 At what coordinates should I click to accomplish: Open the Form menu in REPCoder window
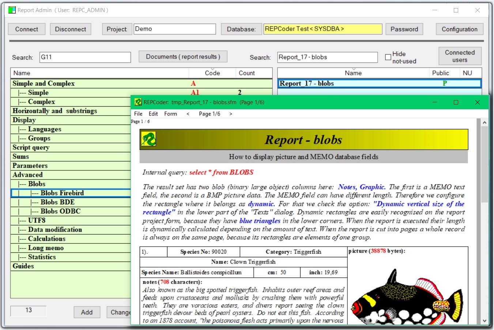(170, 114)
